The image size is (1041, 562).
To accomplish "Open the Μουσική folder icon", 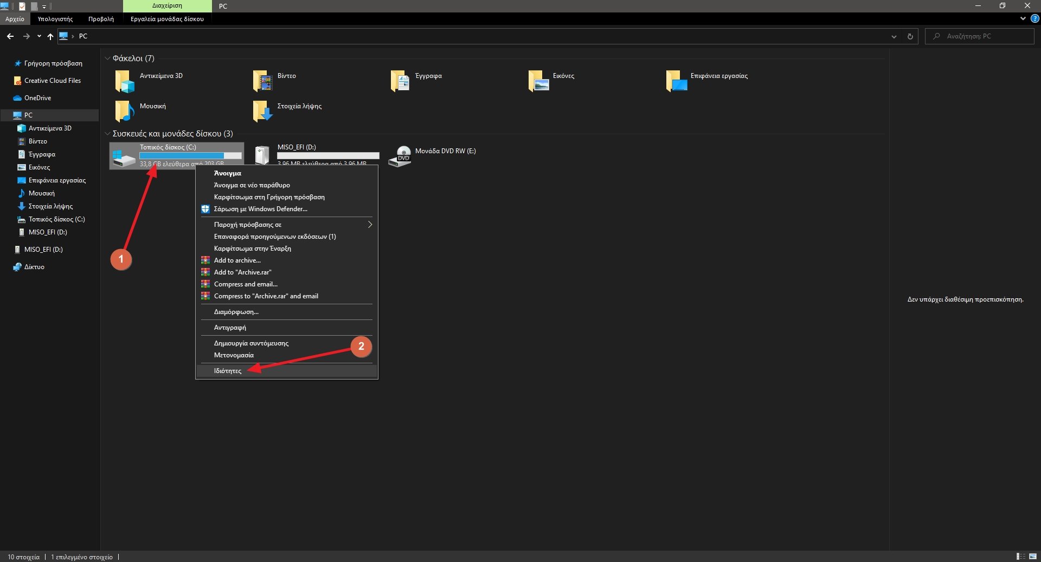I will pyautogui.click(x=124, y=110).
